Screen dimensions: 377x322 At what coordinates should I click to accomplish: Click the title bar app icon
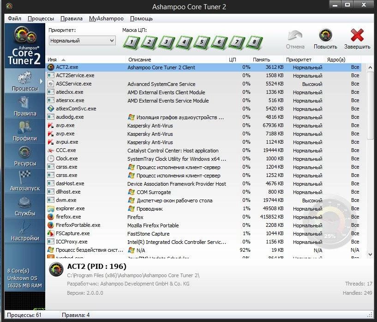point(9,6)
